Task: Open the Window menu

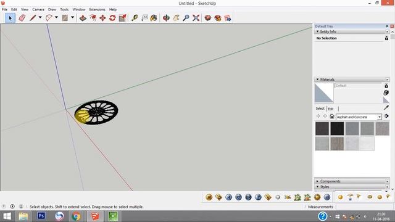Action: pyautogui.click(x=79, y=9)
